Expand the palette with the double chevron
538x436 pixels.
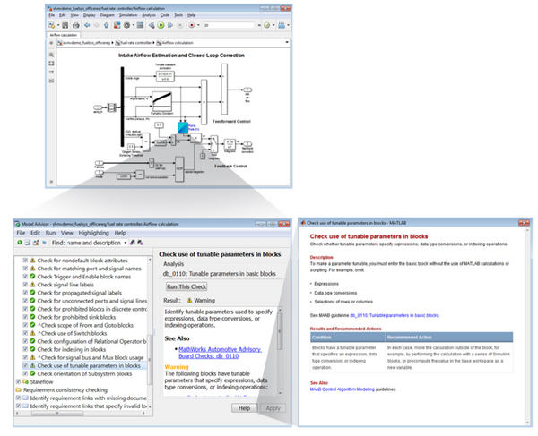pyautogui.click(x=51, y=182)
